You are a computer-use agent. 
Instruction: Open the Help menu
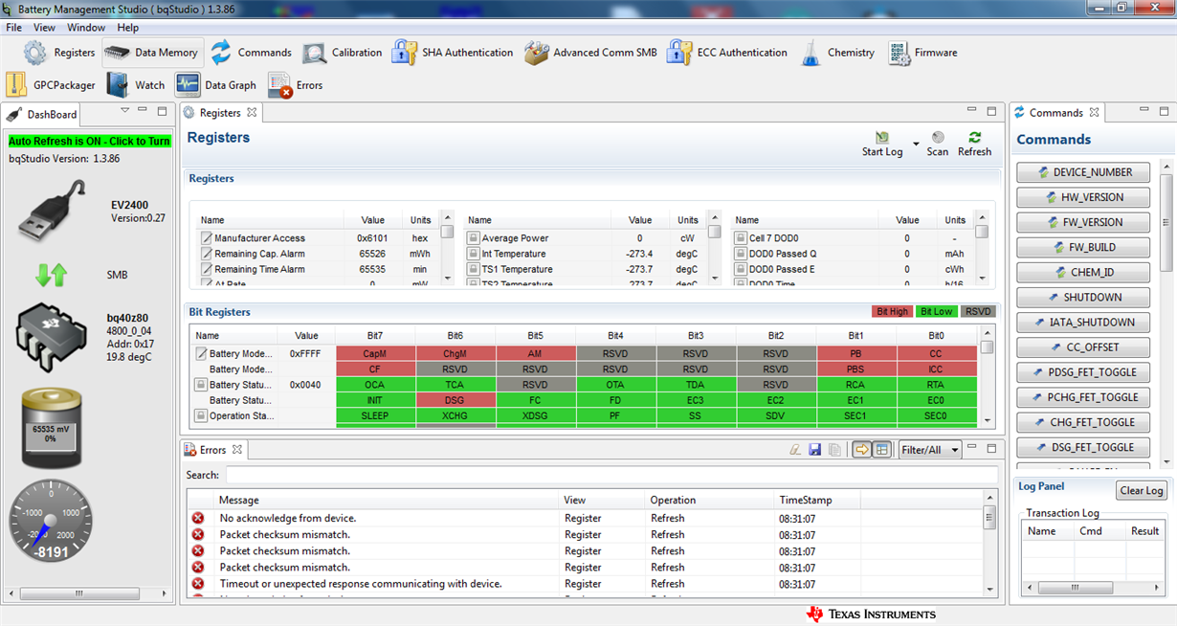pos(128,28)
